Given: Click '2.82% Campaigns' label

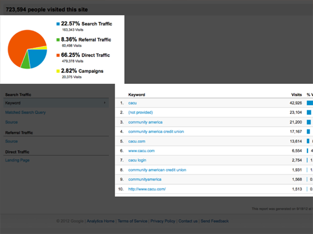Looking at the screenshot, I should [x=82, y=71].
